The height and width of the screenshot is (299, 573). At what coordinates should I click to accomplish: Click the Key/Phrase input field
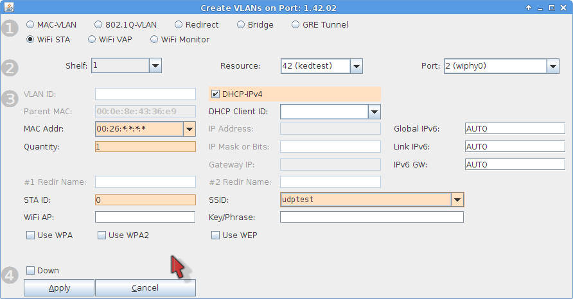point(371,218)
